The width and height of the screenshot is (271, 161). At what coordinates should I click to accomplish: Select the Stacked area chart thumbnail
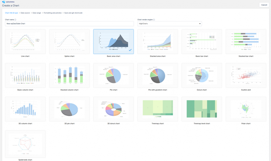[158, 41]
